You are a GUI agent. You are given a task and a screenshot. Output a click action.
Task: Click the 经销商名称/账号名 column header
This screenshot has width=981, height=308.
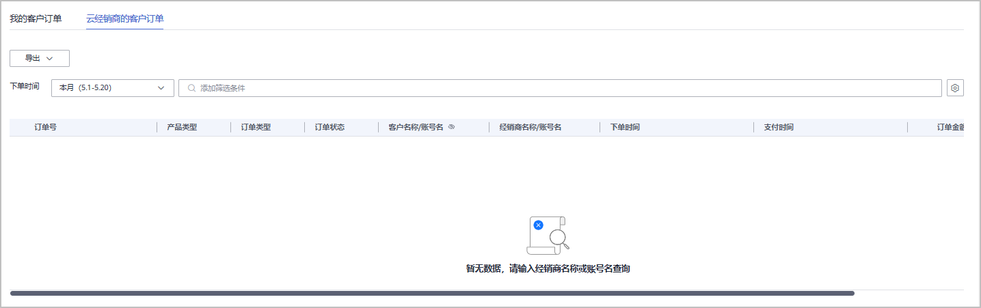pyautogui.click(x=530, y=127)
